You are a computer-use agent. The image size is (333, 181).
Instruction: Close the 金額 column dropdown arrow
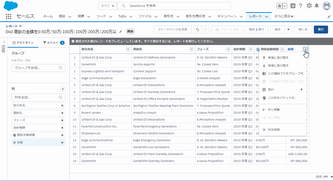pyautogui.click(x=305, y=49)
